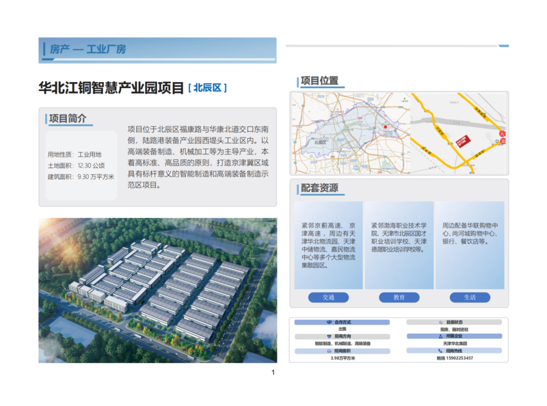Click the value 天津华北集团
The height and width of the screenshot is (406, 547).
coord(455,344)
